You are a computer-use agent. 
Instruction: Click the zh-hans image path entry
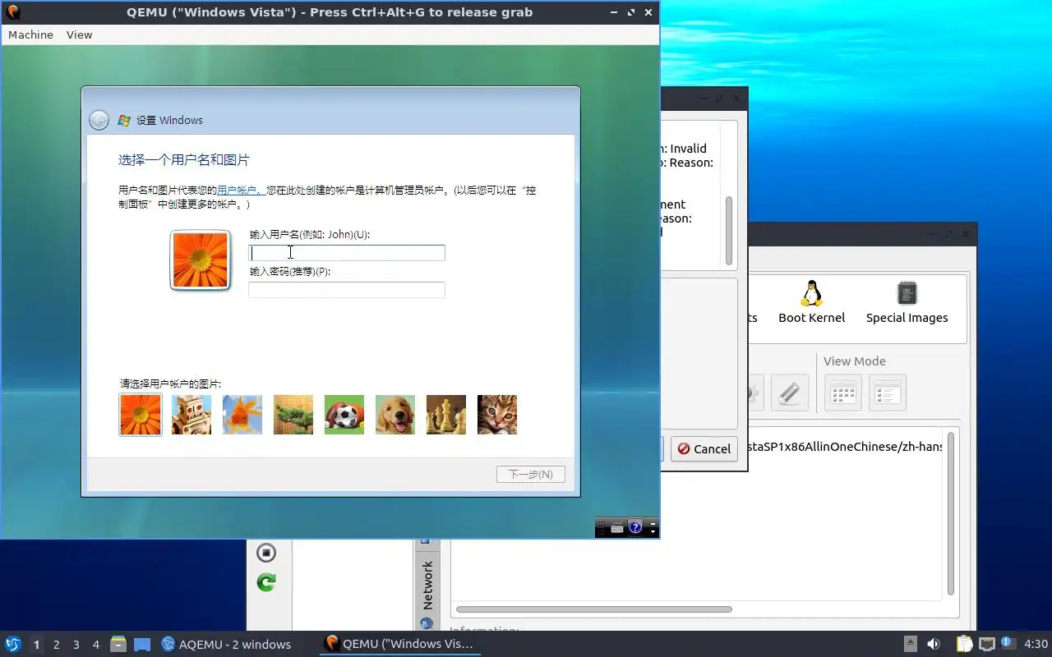click(x=846, y=448)
